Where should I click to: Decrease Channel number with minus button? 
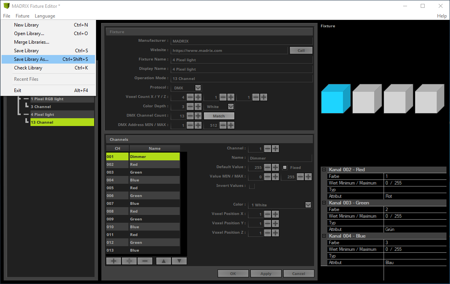pos(268,149)
